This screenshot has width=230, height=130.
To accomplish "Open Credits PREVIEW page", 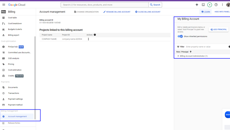I will pyautogui.click(x=16, y=76).
